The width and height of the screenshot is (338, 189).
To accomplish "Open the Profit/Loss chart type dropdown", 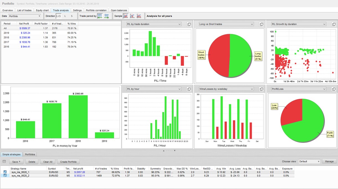I will [x=299, y=89].
